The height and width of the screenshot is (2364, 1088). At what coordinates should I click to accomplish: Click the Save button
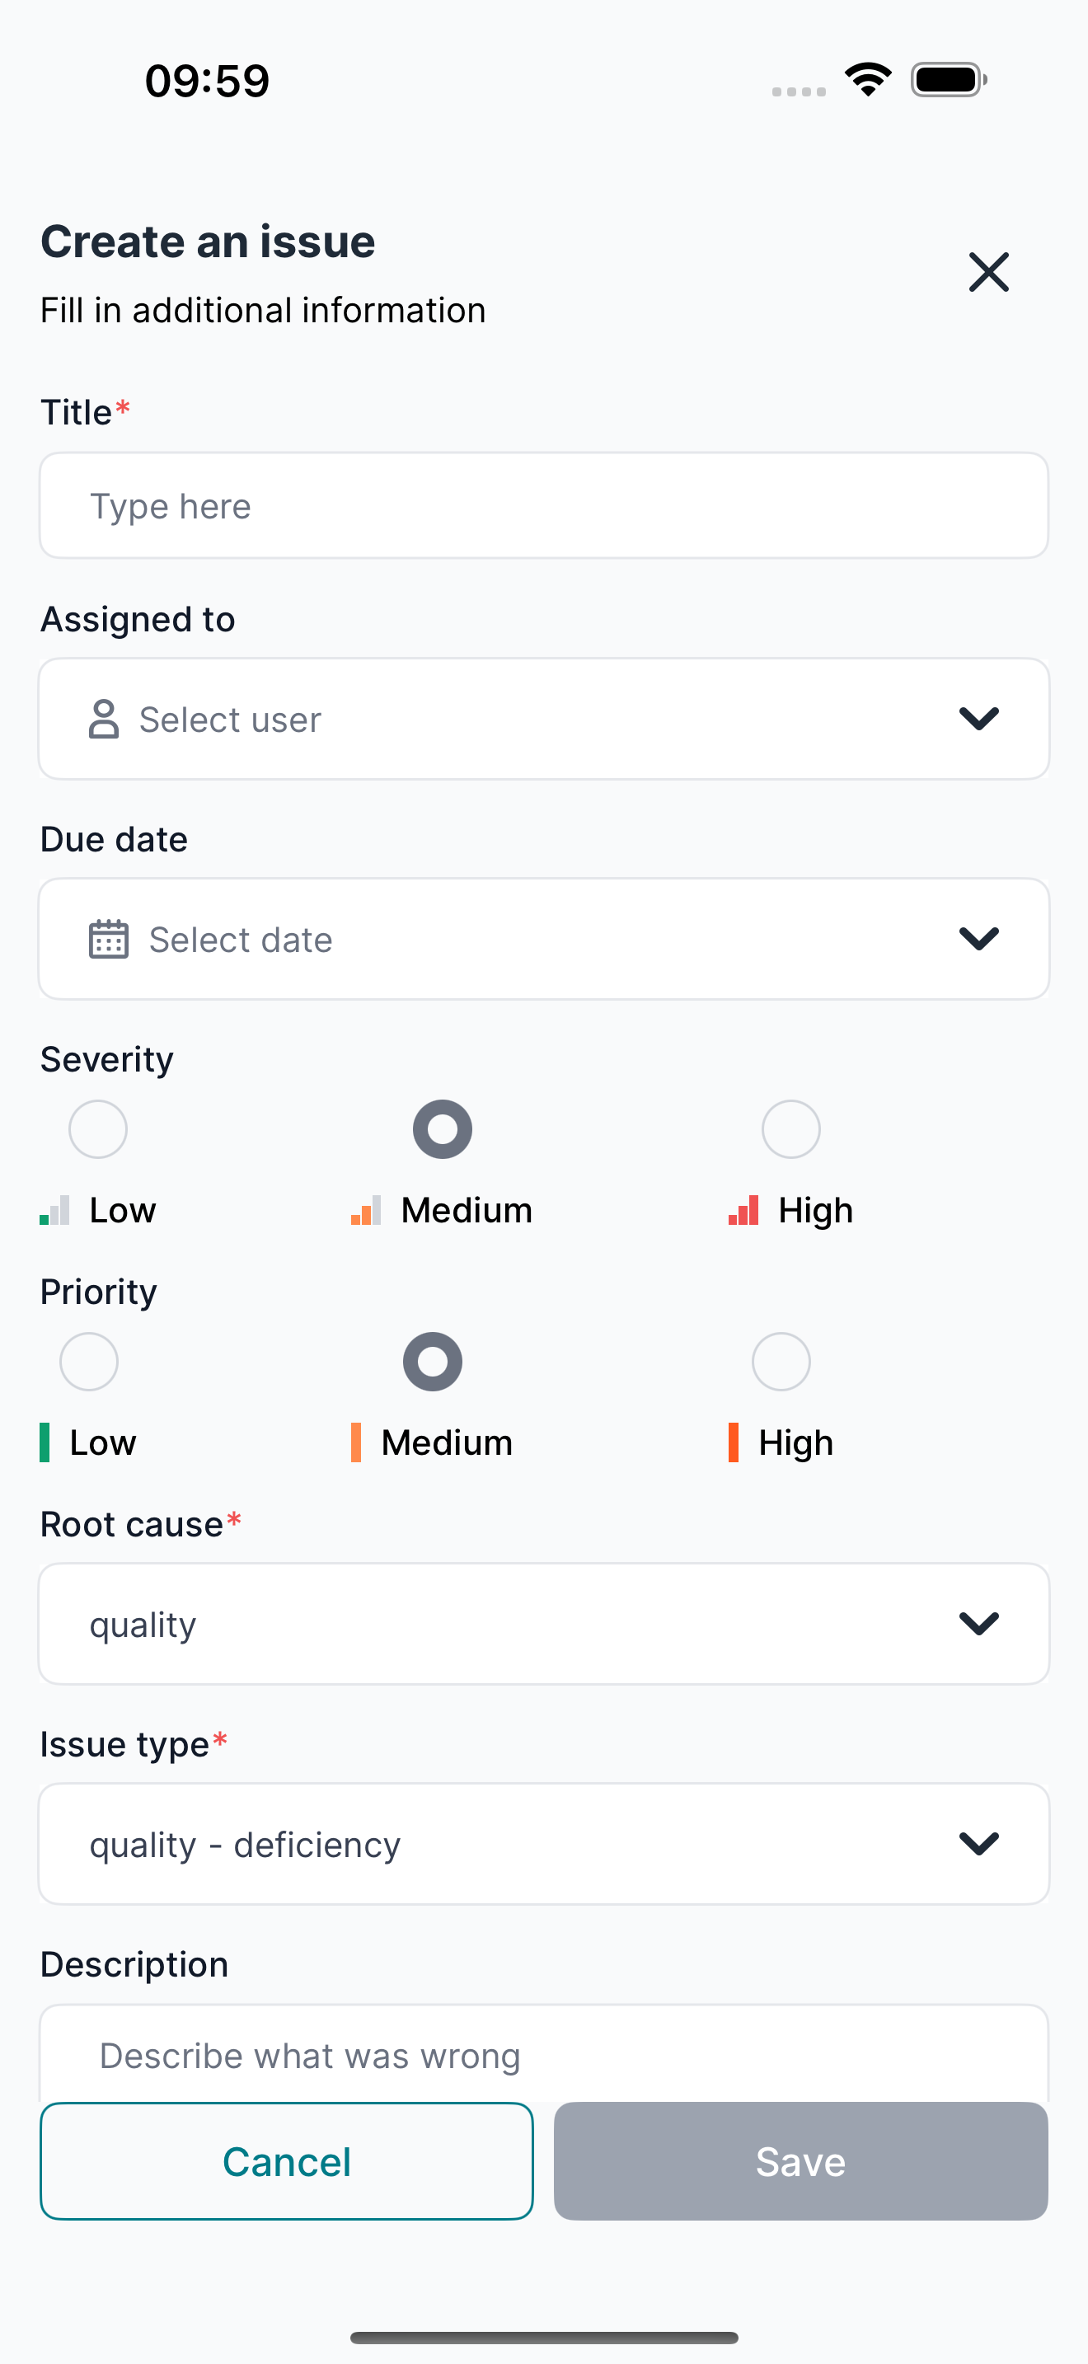tap(801, 2161)
